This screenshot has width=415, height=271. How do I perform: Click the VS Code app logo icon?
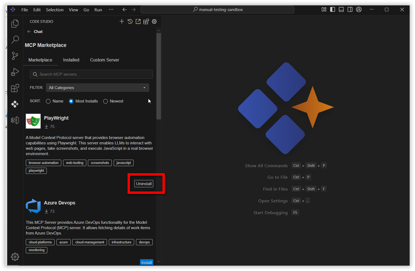(13, 10)
